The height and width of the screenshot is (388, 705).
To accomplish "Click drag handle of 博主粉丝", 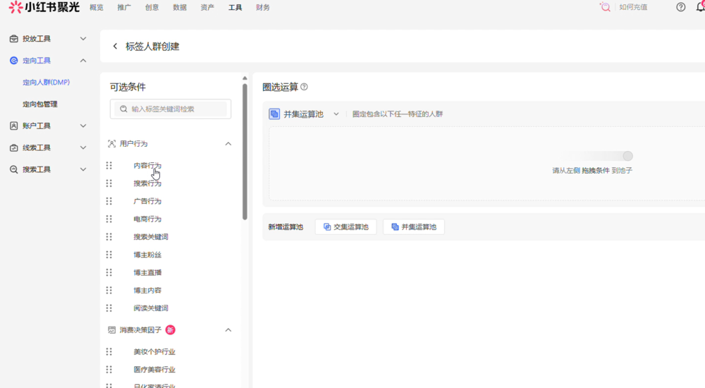I will point(109,255).
